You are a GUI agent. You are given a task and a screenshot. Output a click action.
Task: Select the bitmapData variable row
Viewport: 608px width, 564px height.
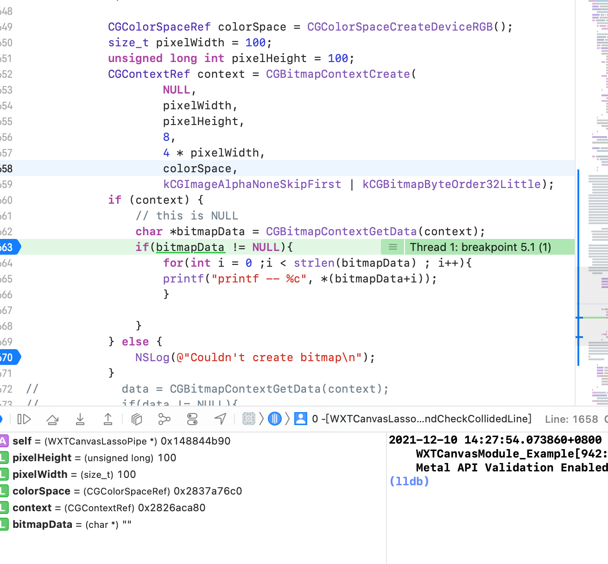(x=193, y=525)
